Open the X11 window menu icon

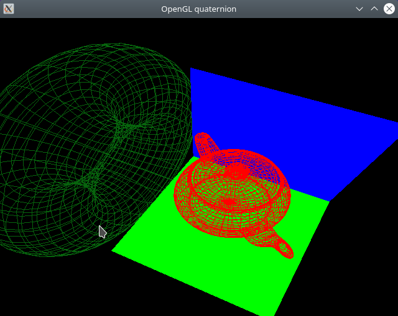(8, 9)
